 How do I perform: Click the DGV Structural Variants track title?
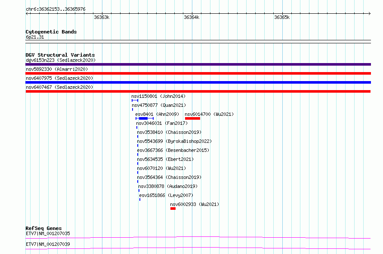[60, 55]
